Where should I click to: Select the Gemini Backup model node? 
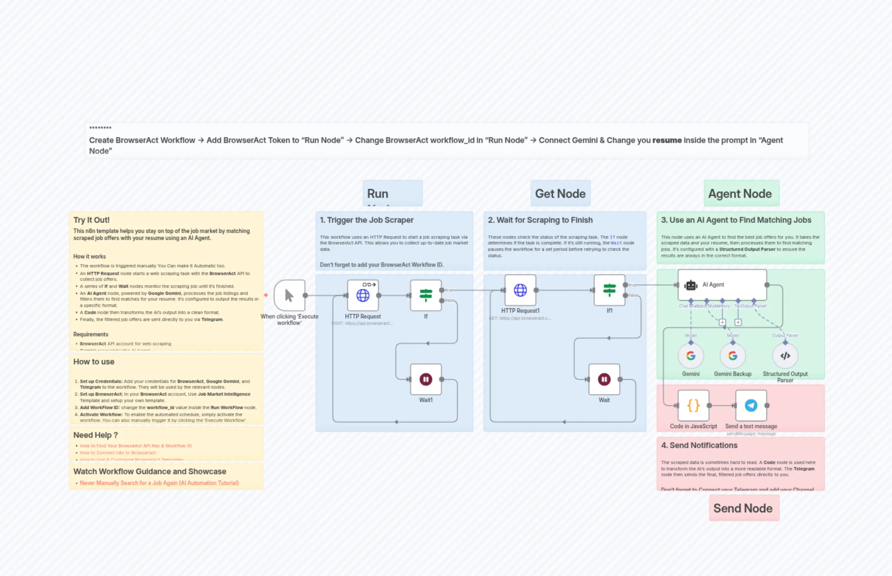pos(733,356)
